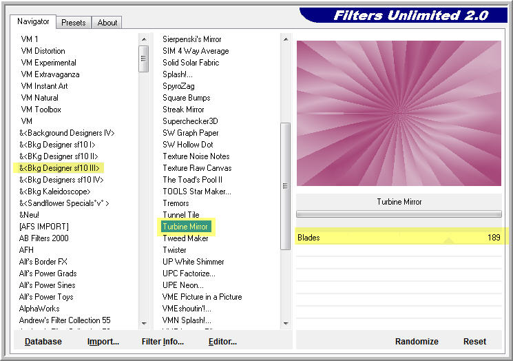Select Alf's Power Sines category
513x361 pixels.
47,285
